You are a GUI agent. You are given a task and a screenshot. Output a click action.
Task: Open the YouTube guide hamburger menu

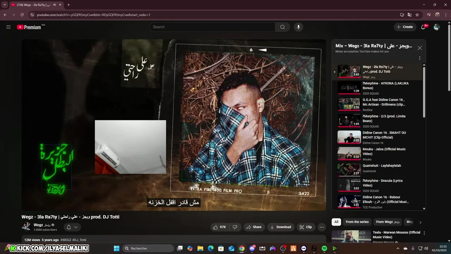click(x=8, y=27)
